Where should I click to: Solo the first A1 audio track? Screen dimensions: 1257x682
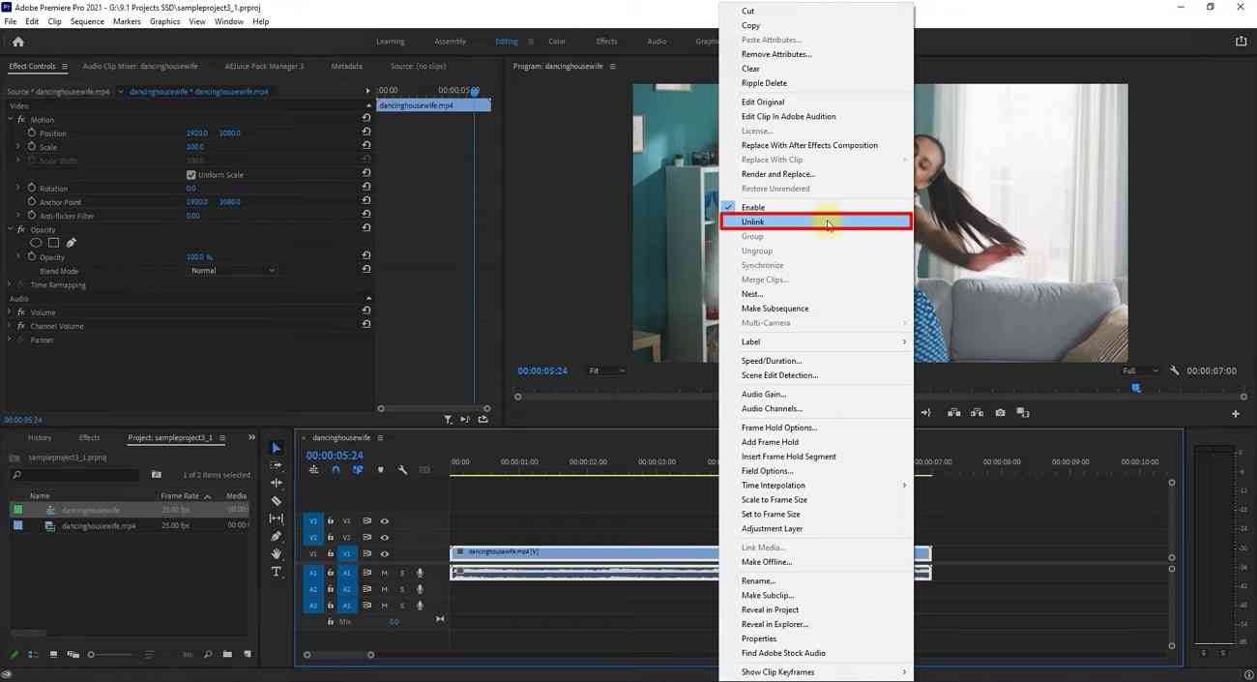401,573
